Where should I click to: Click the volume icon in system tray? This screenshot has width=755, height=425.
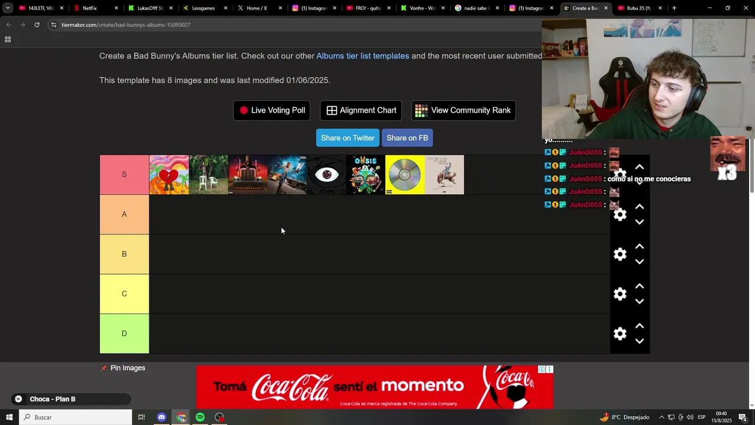pyautogui.click(x=690, y=417)
